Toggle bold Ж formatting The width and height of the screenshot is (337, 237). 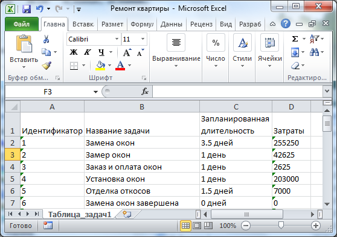74,52
